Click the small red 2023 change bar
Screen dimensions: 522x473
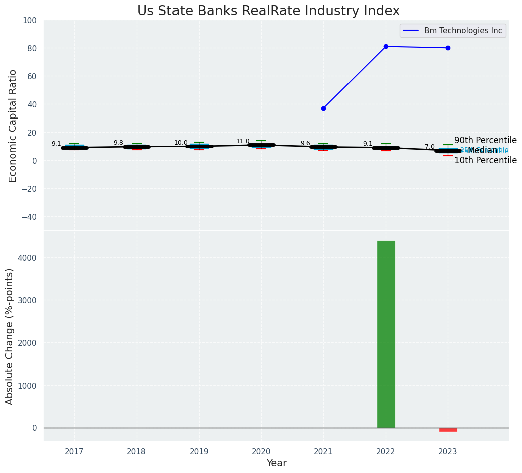click(448, 430)
